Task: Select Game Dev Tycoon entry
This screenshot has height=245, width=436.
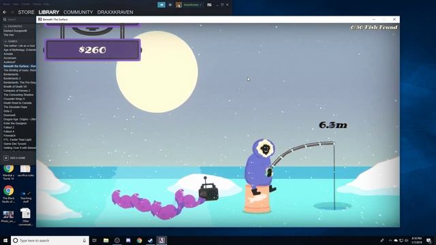Action: click(x=15, y=144)
